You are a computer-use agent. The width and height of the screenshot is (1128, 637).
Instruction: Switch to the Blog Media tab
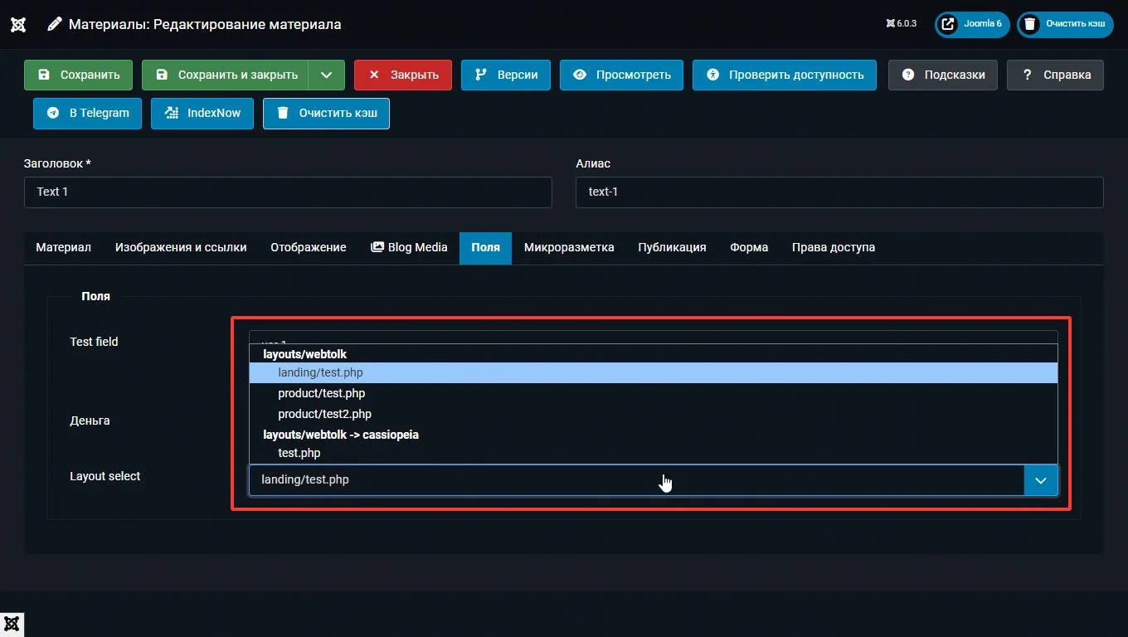[409, 247]
